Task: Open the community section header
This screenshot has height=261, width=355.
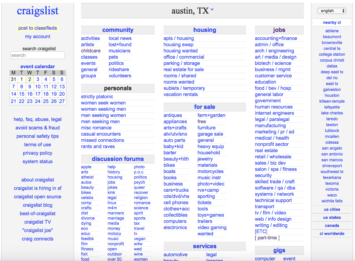Action: (118, 30)
